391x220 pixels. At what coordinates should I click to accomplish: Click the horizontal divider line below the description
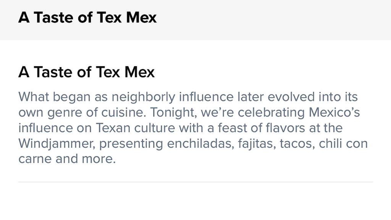coord(195,182)
